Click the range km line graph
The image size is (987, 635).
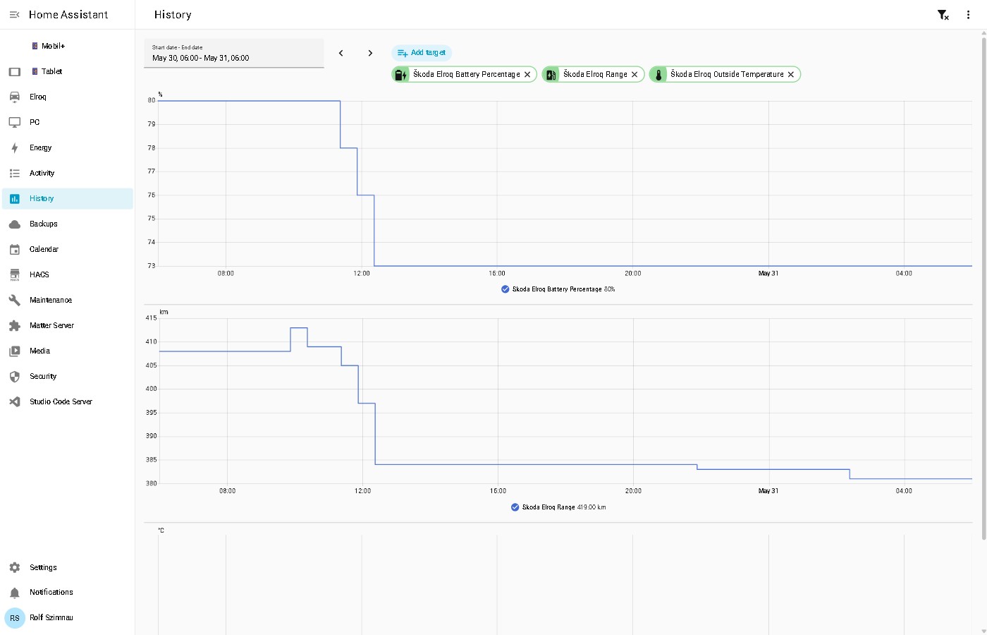pyautogui.click(x=565, y=401)
